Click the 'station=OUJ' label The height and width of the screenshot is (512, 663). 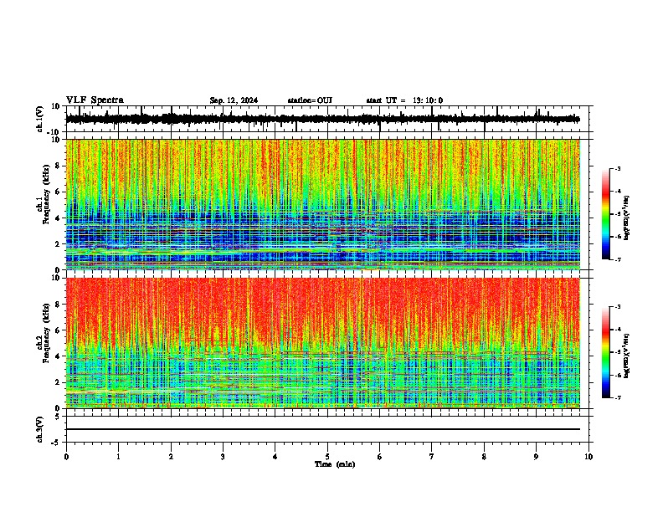pyautogui.click(x=310, y=100)
